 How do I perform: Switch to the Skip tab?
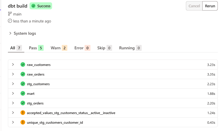(104, 48)
